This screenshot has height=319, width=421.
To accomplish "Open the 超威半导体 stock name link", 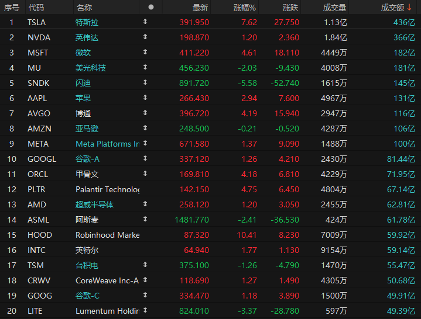I will (x=94, y=204).
